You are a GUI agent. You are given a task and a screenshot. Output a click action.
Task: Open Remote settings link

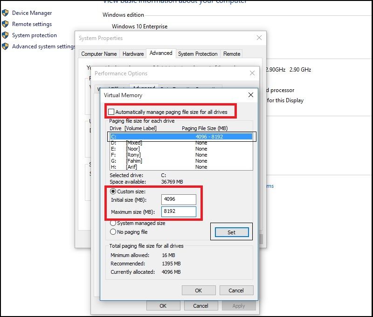[32, 24]
